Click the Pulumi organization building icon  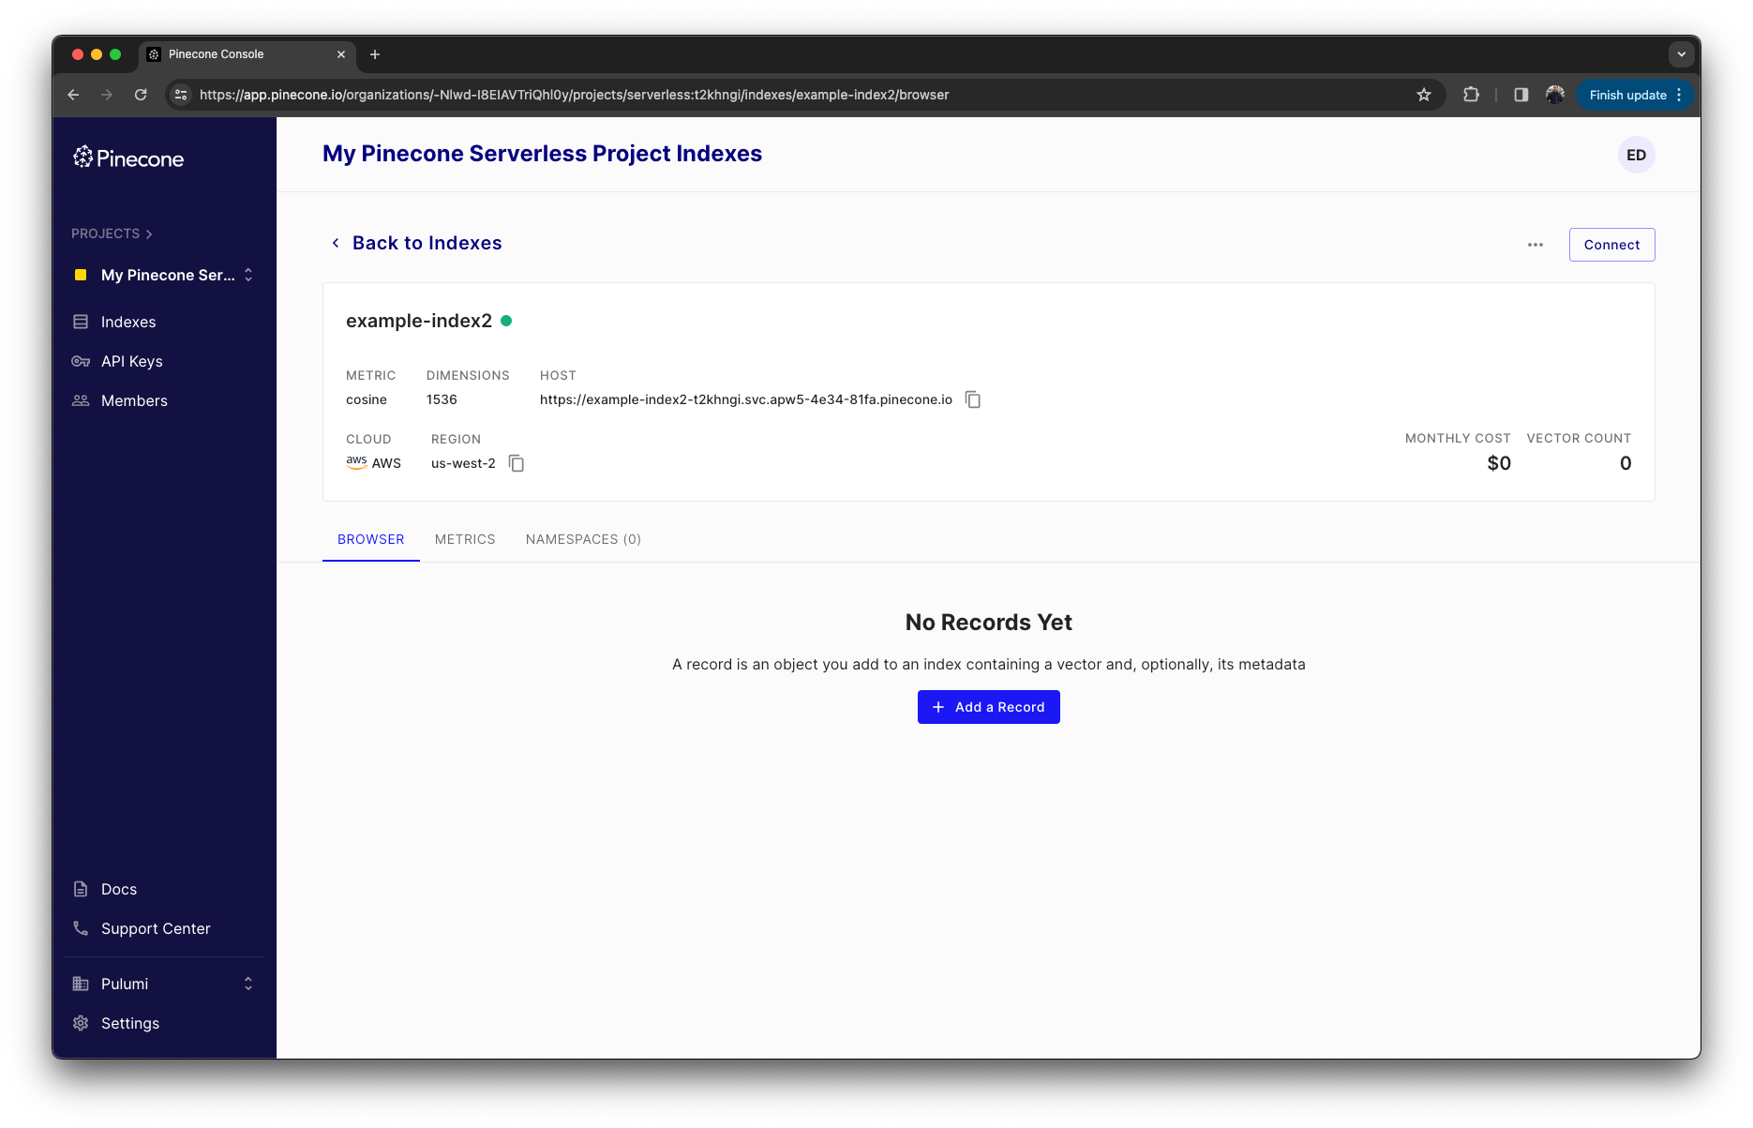[81, 984]
